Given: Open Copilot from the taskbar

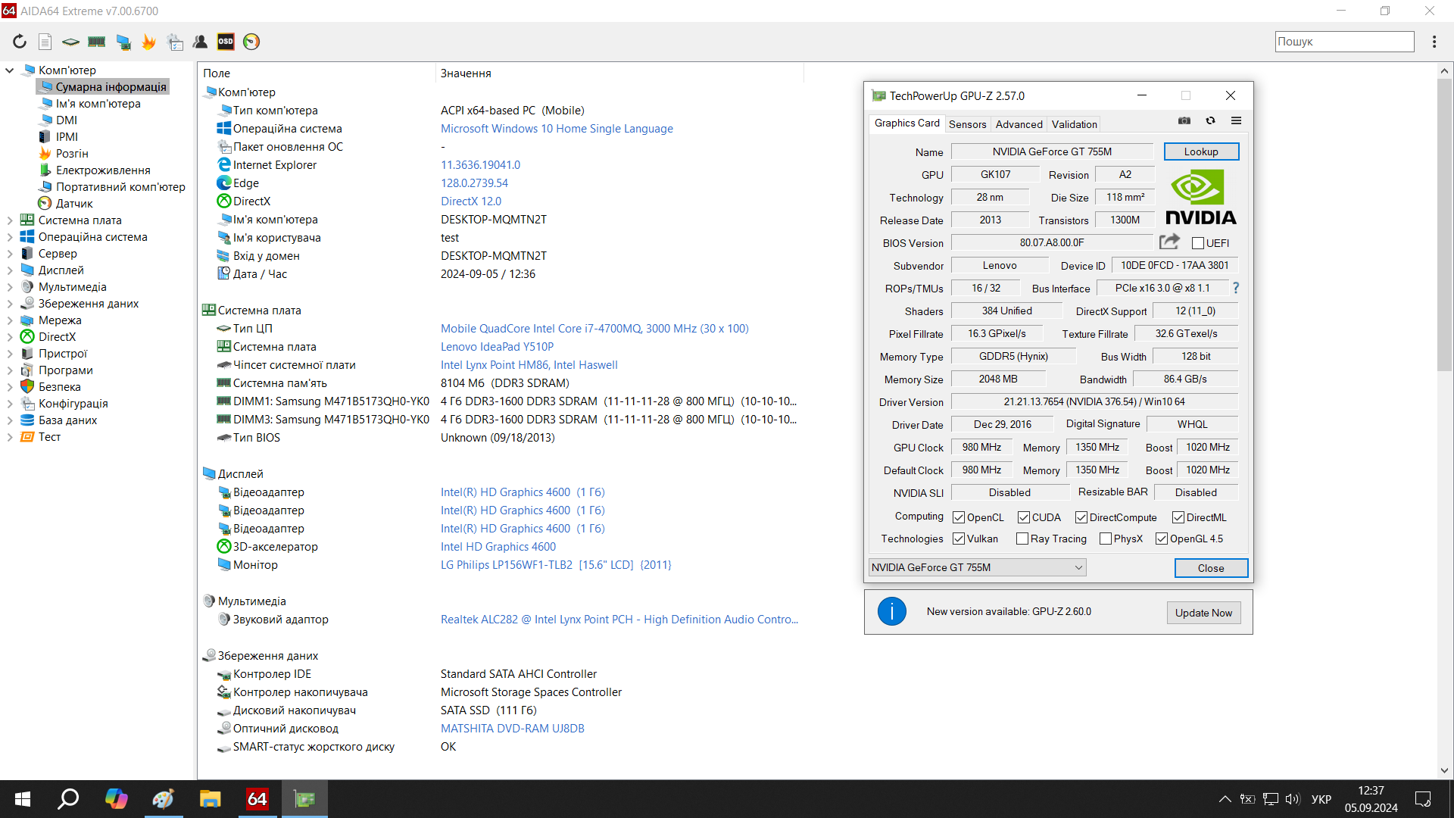Looking at the screenshot, I should pos(116,799).
